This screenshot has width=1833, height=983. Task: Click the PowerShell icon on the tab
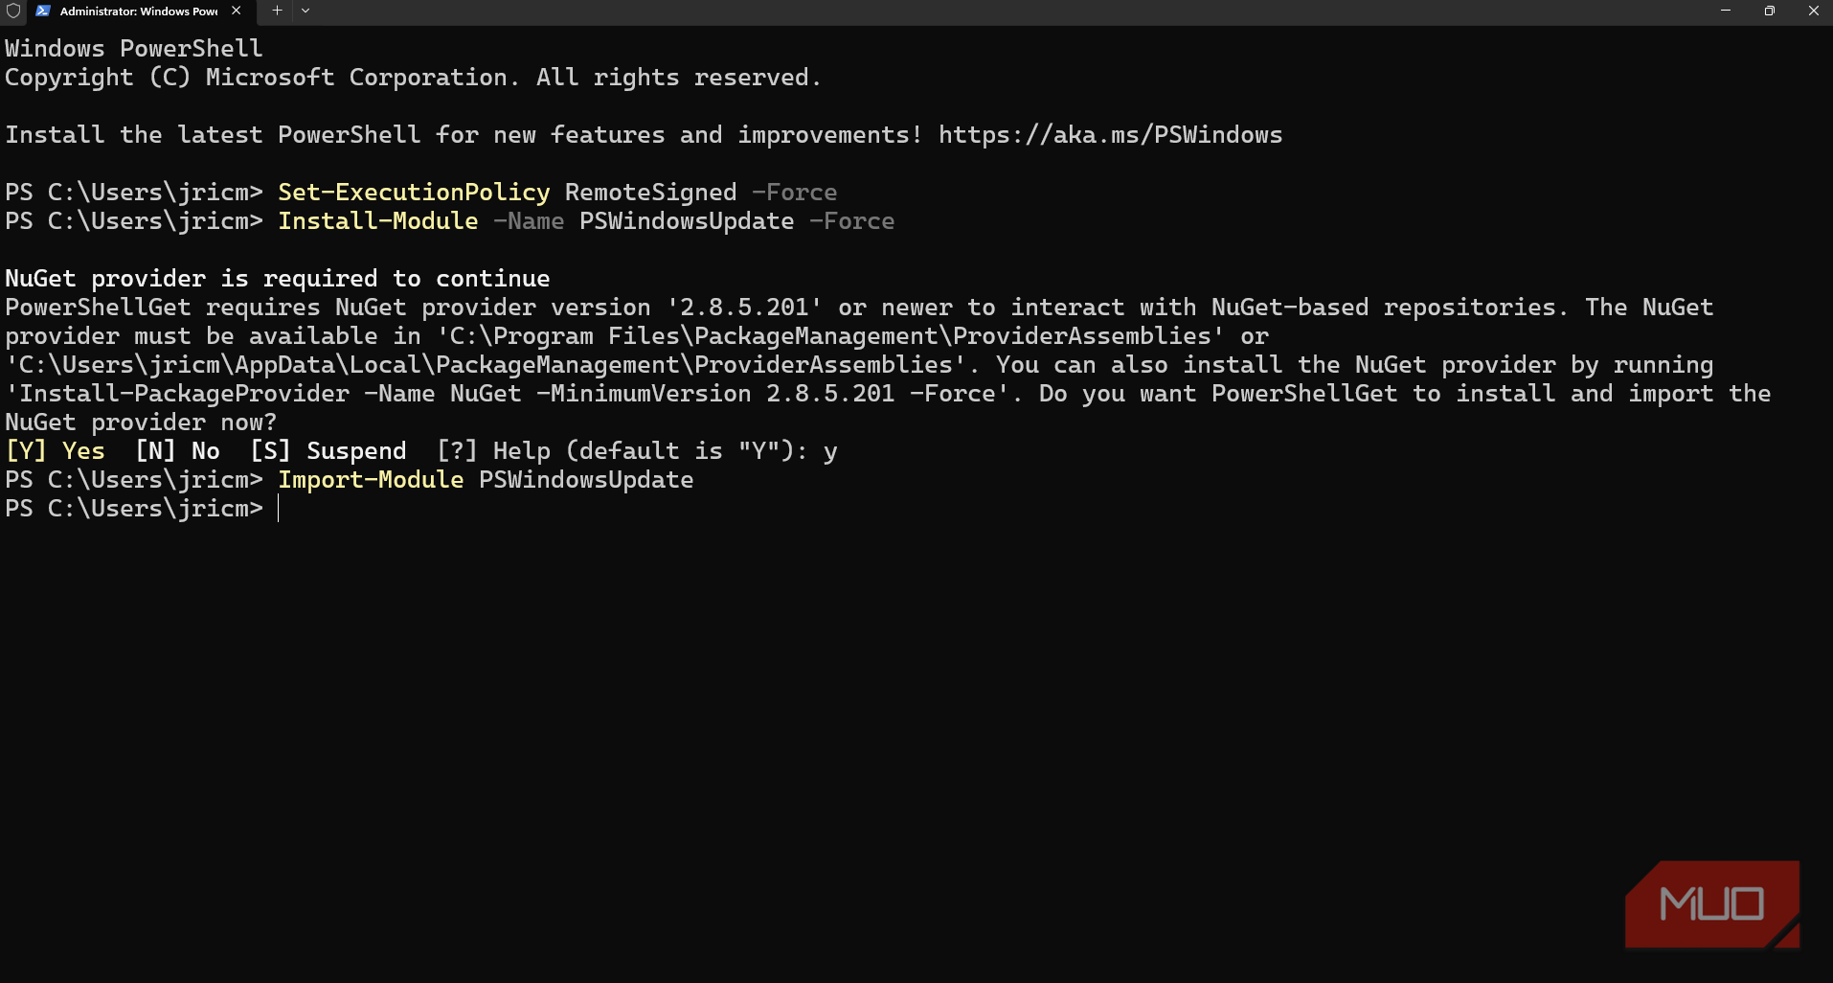pos(43,11)
